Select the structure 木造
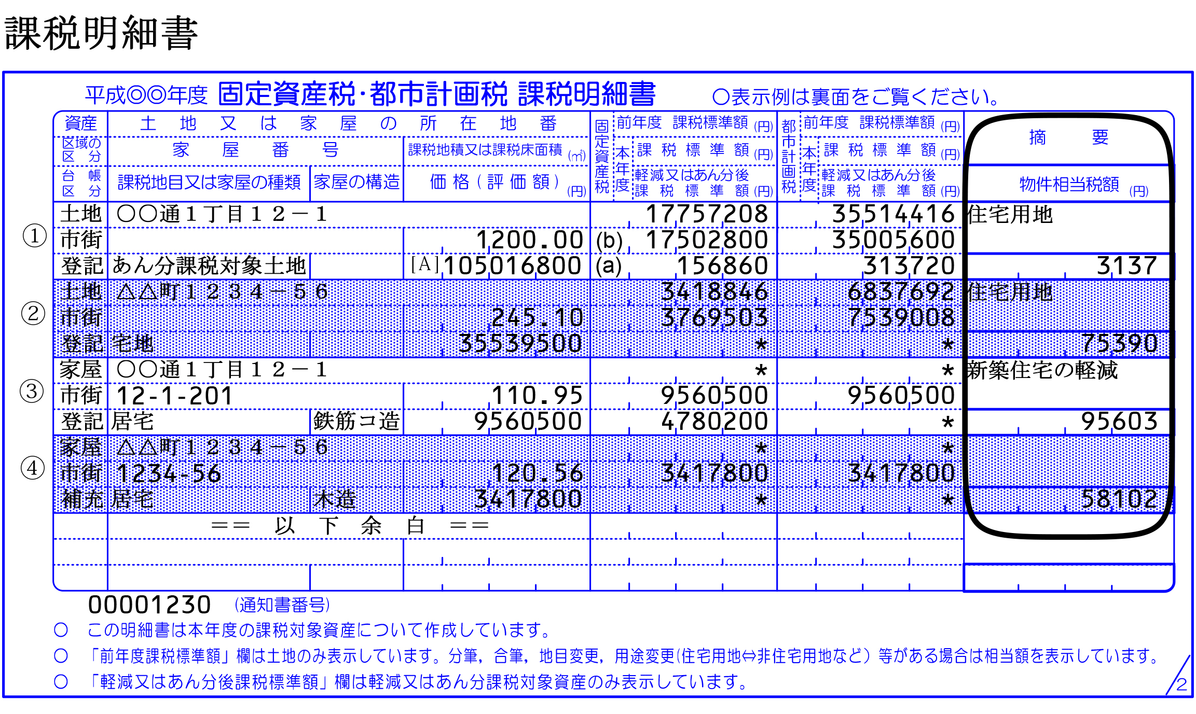This screenshot has width=1196, height=714. point(335,499)
